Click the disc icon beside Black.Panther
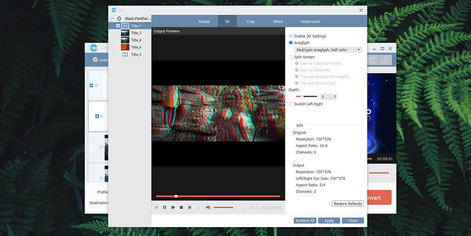Viewport: 471px width, 236px height. tap(119, 19)
